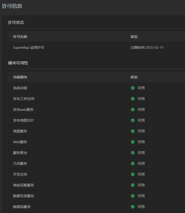
Task: Click the green check next to 几何服务
Action: 133,164
